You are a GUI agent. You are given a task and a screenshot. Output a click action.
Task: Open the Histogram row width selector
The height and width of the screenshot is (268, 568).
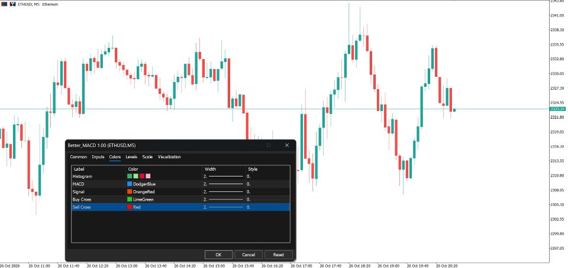pos(224,177)
